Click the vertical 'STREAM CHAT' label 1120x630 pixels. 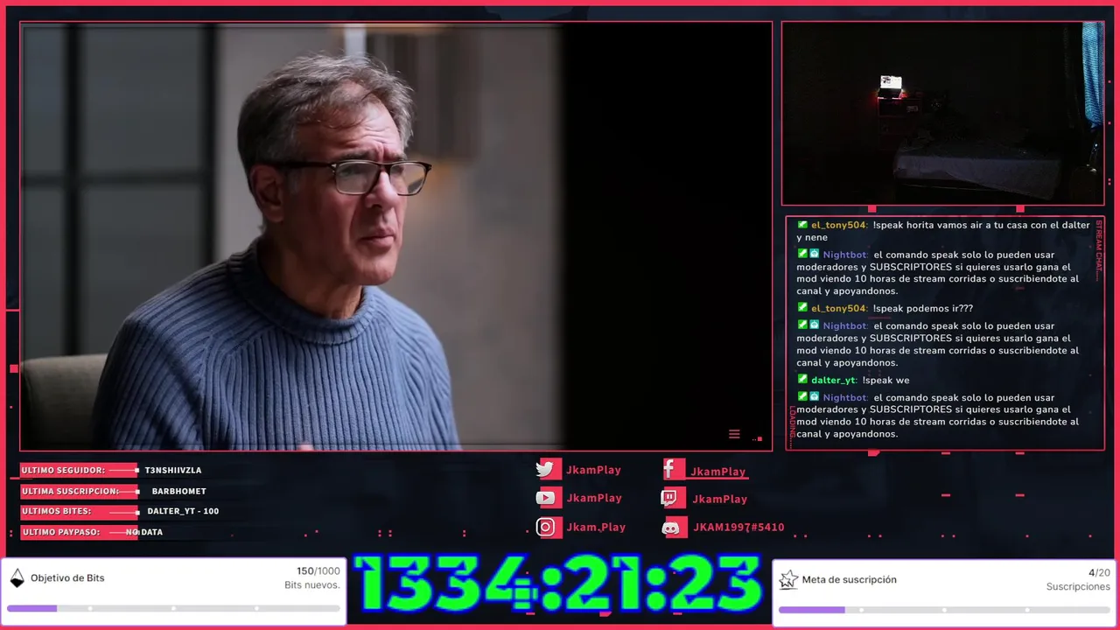click(1099, 250)
